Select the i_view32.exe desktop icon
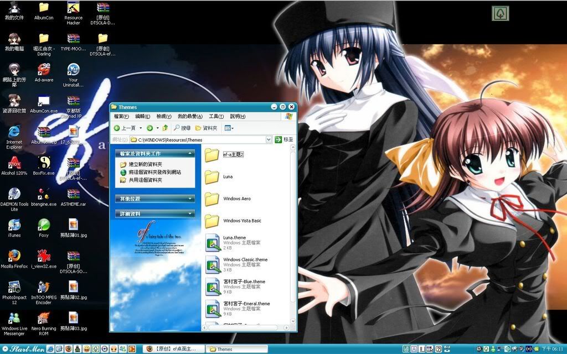The width and height of the screenshot is (567, 354). (44, 259)
